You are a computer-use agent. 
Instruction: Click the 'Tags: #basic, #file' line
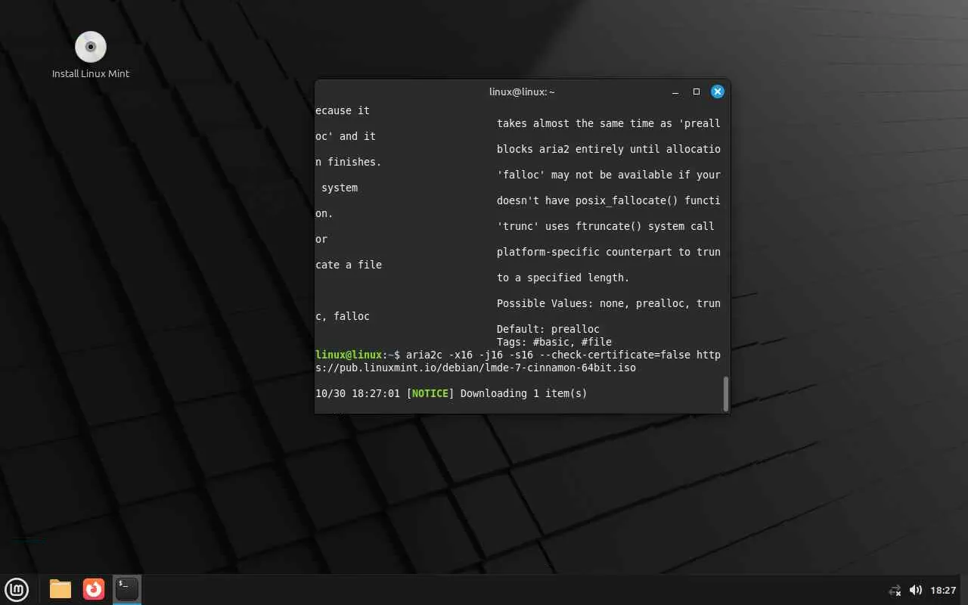(554, 342)
